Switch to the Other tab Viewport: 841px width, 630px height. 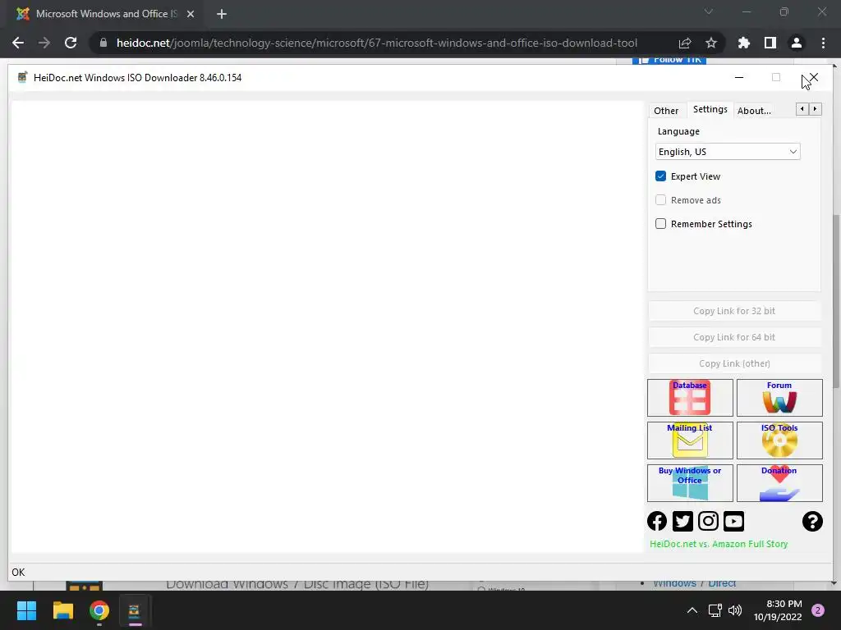(x=666, y=111)
